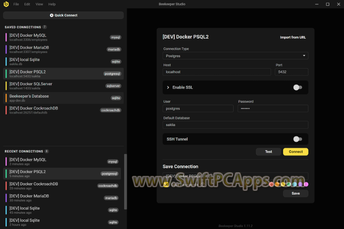Click the Import from URL link

tap(293, 38)
